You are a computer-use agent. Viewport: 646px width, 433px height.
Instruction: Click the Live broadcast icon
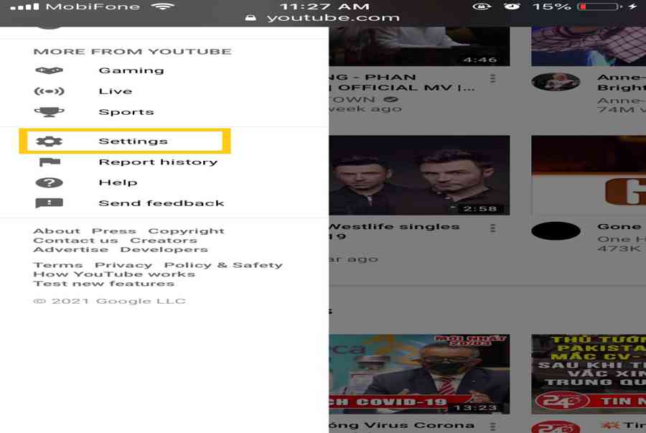[x=49, y=91]
